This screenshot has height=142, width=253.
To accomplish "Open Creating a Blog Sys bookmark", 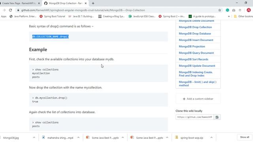I will [x=111, y=16].
